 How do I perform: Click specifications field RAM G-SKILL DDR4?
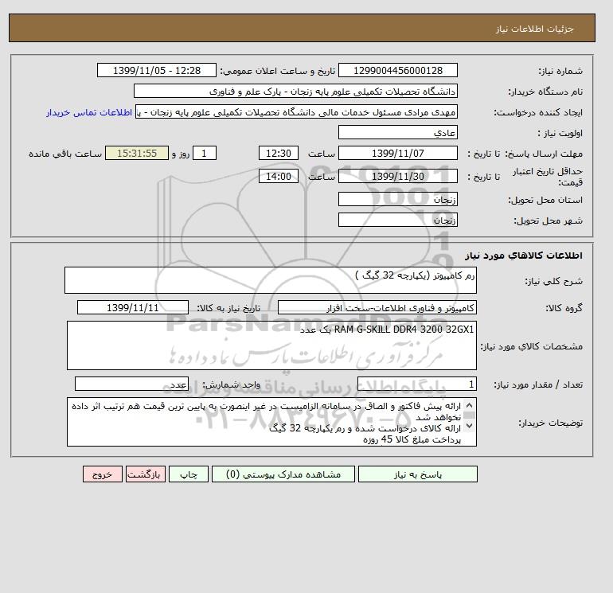[x=271, y=345]
